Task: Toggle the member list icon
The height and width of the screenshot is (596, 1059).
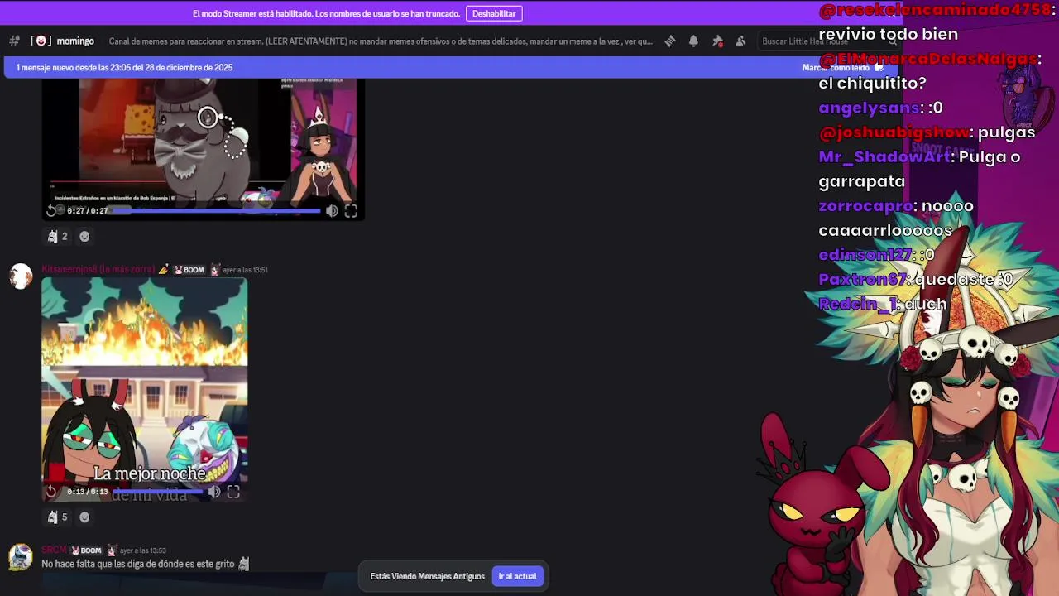Action: coord(740,41)
